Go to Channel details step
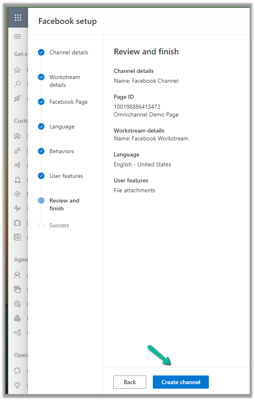Viewport: 255px width, 401px height. 68,52
